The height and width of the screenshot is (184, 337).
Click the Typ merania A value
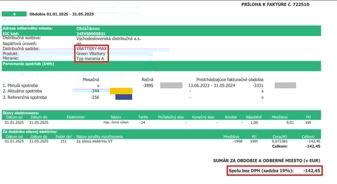pos(90,59)
